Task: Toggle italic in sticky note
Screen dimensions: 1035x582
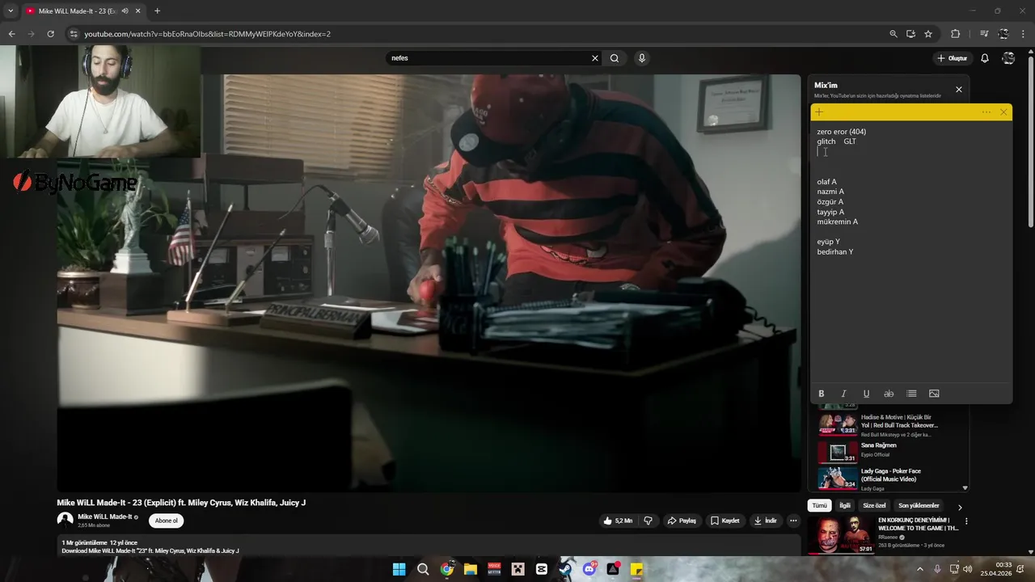Action: [844, 394]
